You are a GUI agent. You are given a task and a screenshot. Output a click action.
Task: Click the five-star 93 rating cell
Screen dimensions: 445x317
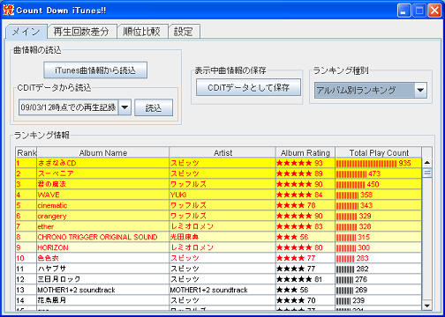pos(305,163)
